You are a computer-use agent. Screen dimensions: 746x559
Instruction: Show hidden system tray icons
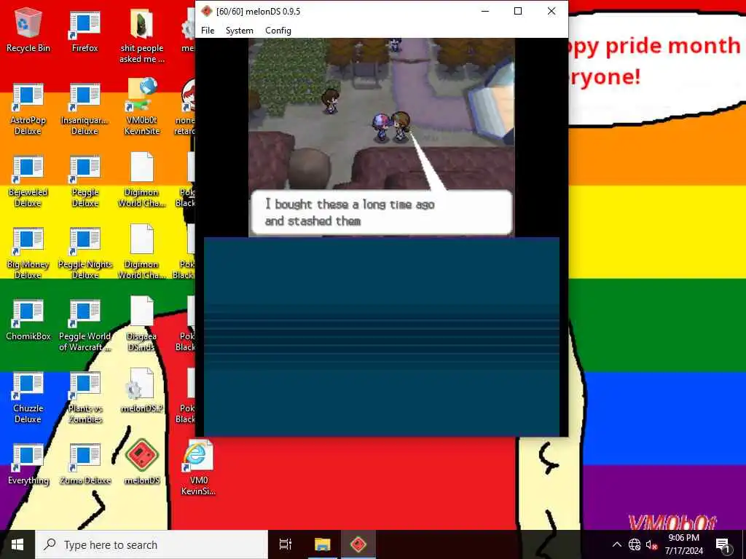pyautogui.click(x=616, y=544)
